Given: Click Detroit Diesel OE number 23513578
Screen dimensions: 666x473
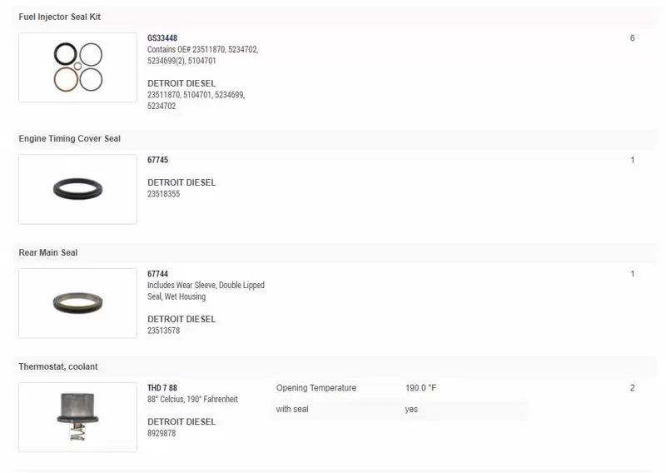Looking at the screenshot, I should coord(163,331).
